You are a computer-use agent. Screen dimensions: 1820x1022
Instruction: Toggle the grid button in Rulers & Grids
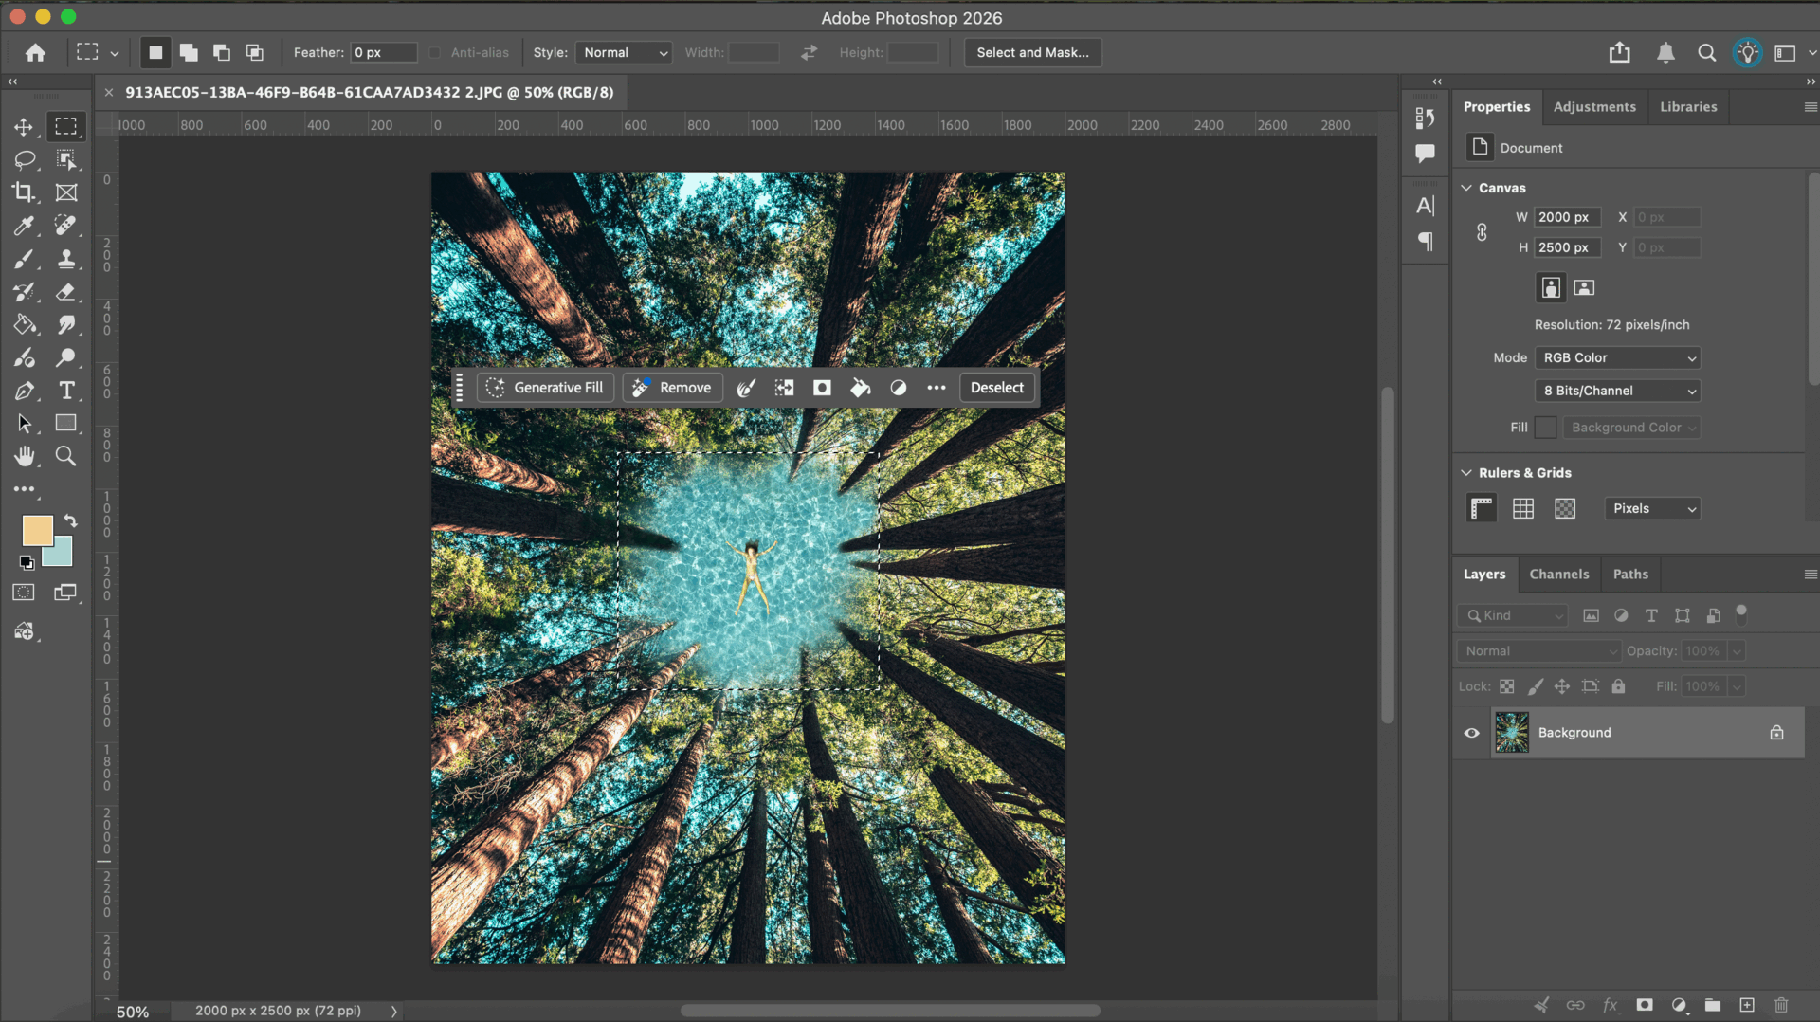[x=1523, y=509]
